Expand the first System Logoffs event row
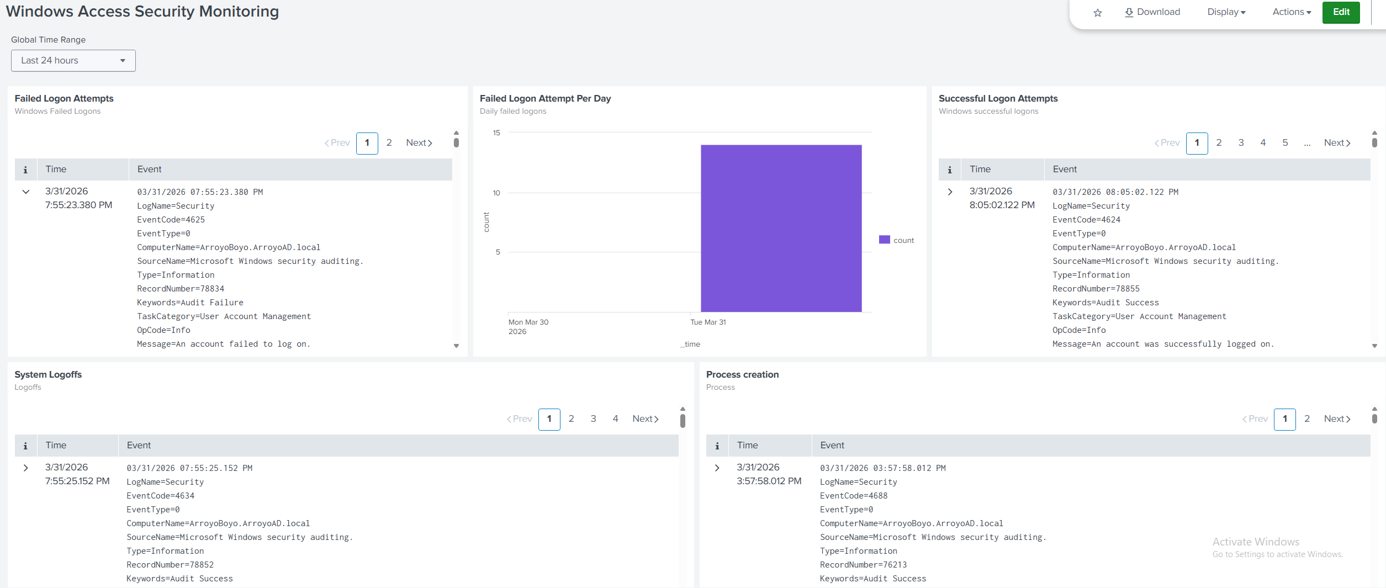The height and width of the screenshot is (588, 1386). point(26,468)
